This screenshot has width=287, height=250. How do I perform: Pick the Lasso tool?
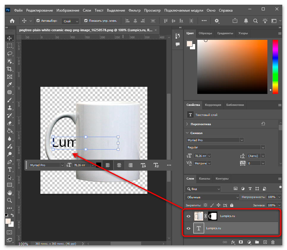[10, 54]
